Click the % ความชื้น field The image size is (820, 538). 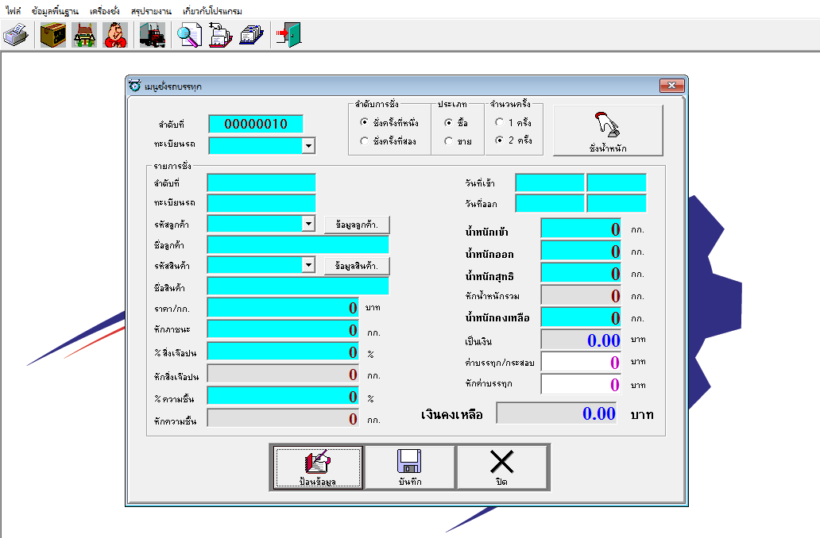[x=284, y=396]
